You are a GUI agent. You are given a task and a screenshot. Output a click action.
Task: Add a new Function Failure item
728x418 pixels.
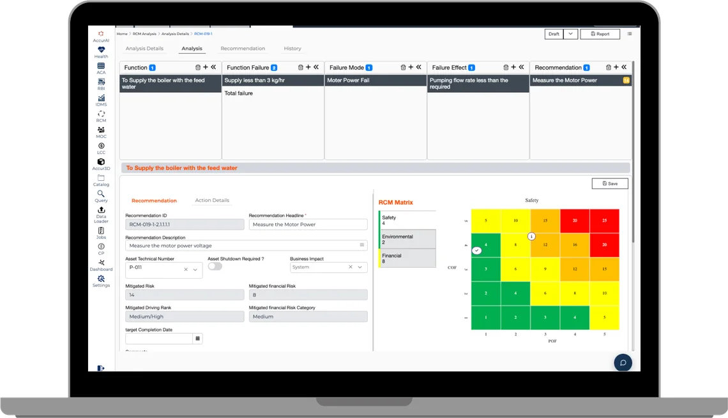[308, 67]
